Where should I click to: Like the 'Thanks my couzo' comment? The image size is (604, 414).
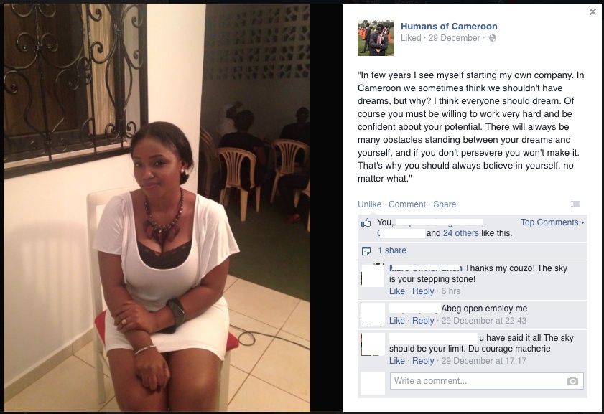coord(396,291)
